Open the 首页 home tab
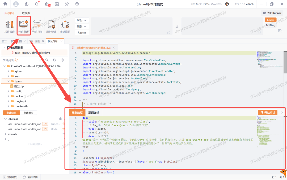Image resolution: width=287 pixels, height=180 pixels. tap(5, 41)
